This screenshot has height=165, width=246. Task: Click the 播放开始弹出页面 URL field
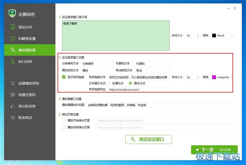coord(167,120)
